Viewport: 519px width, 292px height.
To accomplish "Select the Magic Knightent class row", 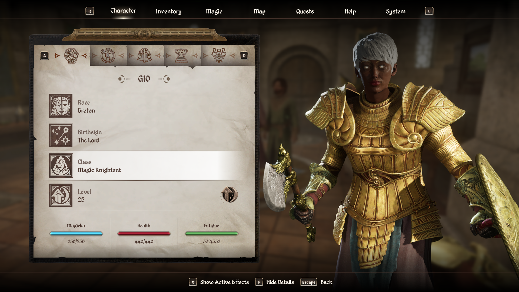I will click(x=146, y=165).
